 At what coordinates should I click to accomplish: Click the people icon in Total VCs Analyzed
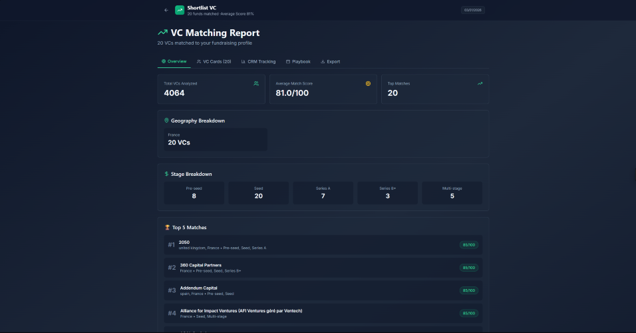click(256, 83)
